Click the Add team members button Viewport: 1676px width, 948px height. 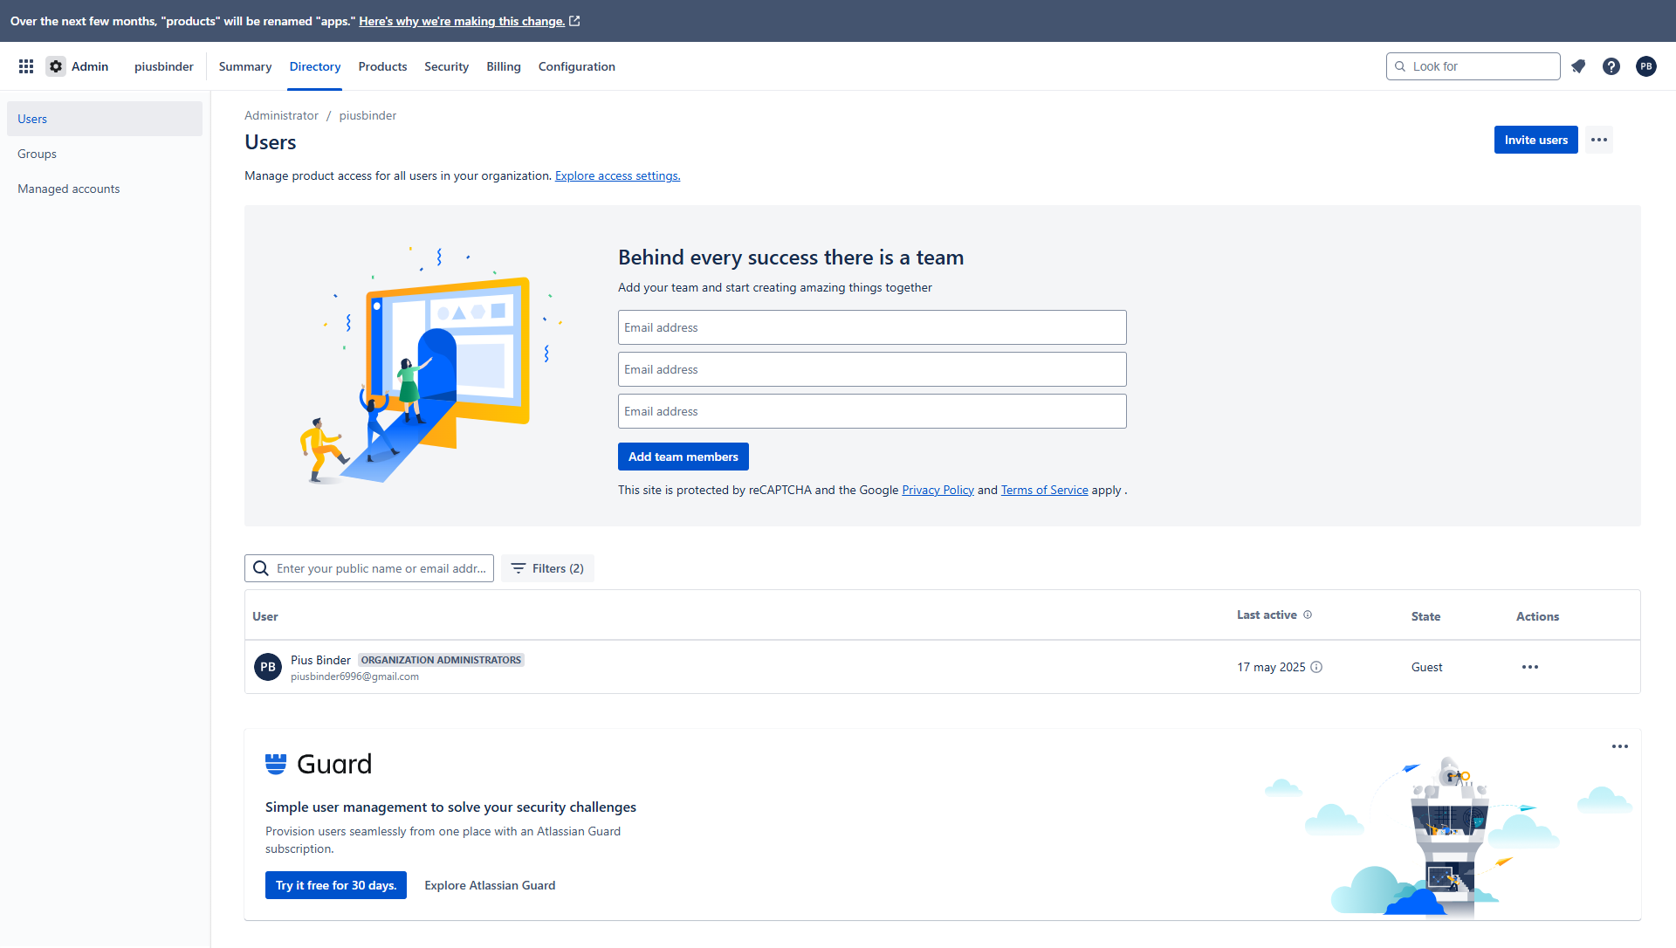point(683,457)
